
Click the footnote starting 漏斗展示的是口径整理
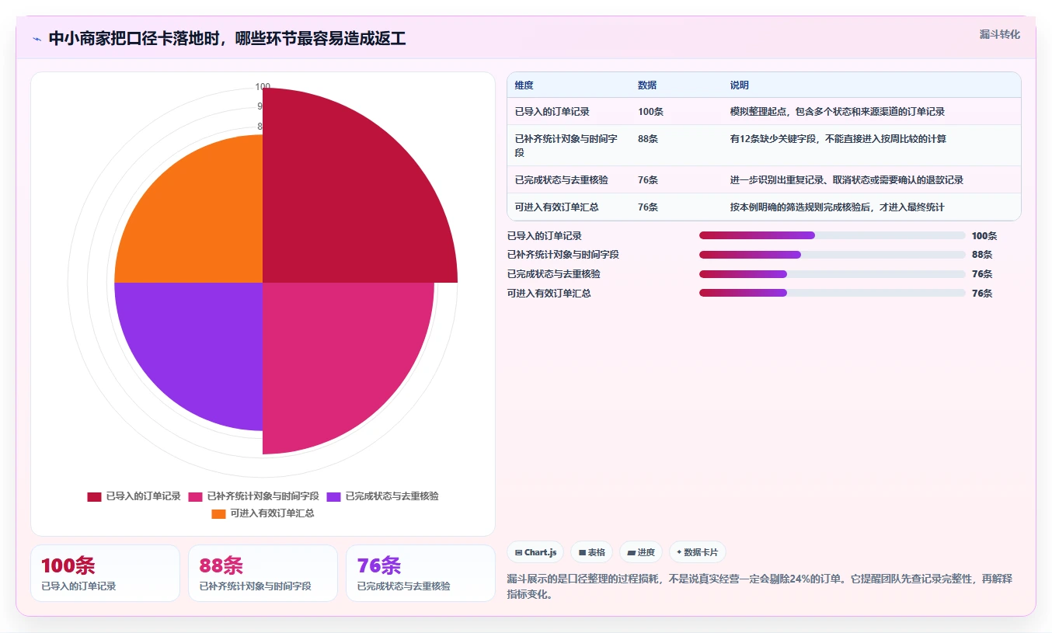(x=760, y=587)
